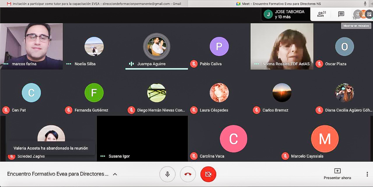The image size is (373, 187).
Task: Click the name 'Cen Pat'
Action: point(19,110)
